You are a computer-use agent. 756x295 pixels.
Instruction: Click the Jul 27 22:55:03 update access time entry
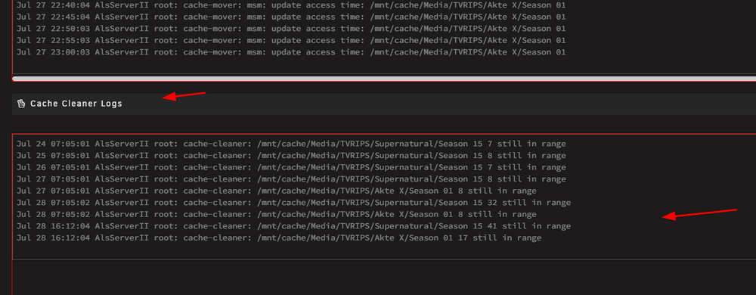[291, 41]
